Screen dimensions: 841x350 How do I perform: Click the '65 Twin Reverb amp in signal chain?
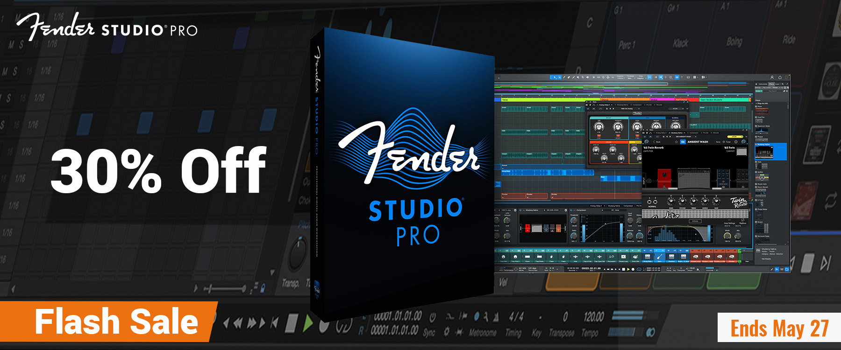click(x=694, y=178)
